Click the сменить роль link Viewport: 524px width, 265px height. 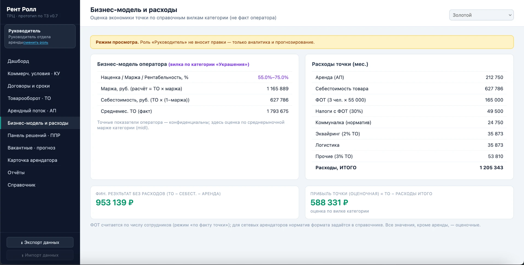pos(36,42)
